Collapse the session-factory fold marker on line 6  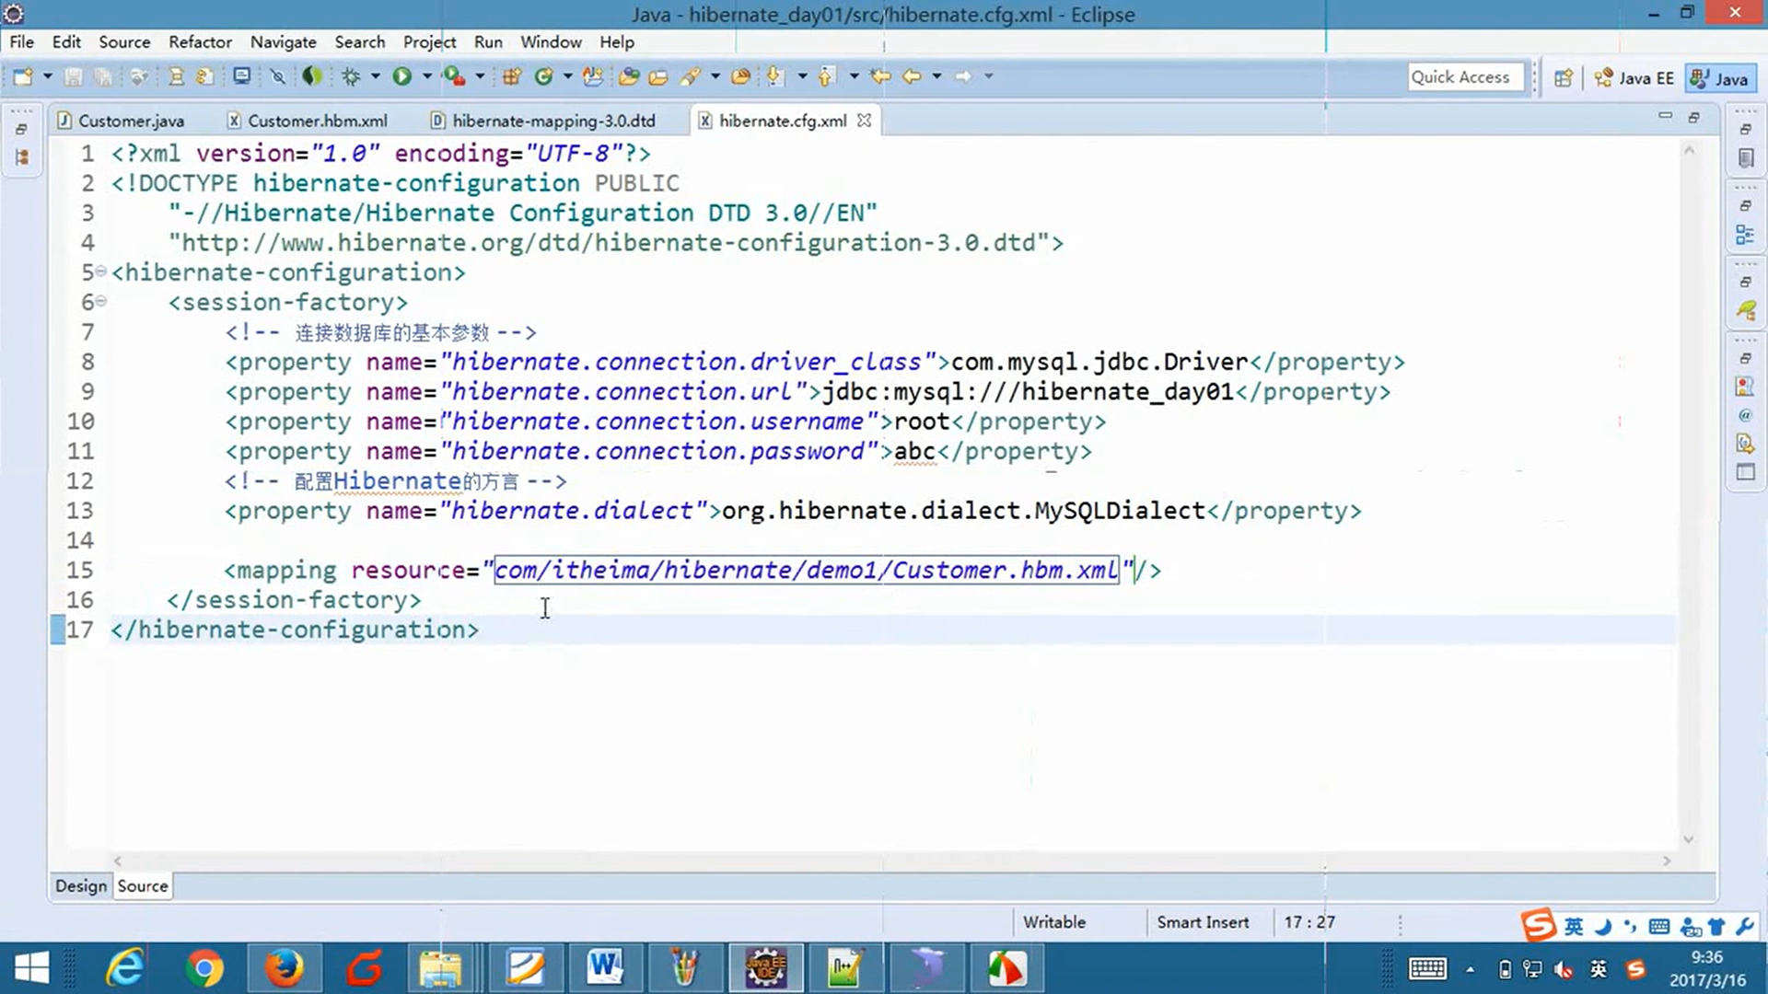tap(101, 301)
